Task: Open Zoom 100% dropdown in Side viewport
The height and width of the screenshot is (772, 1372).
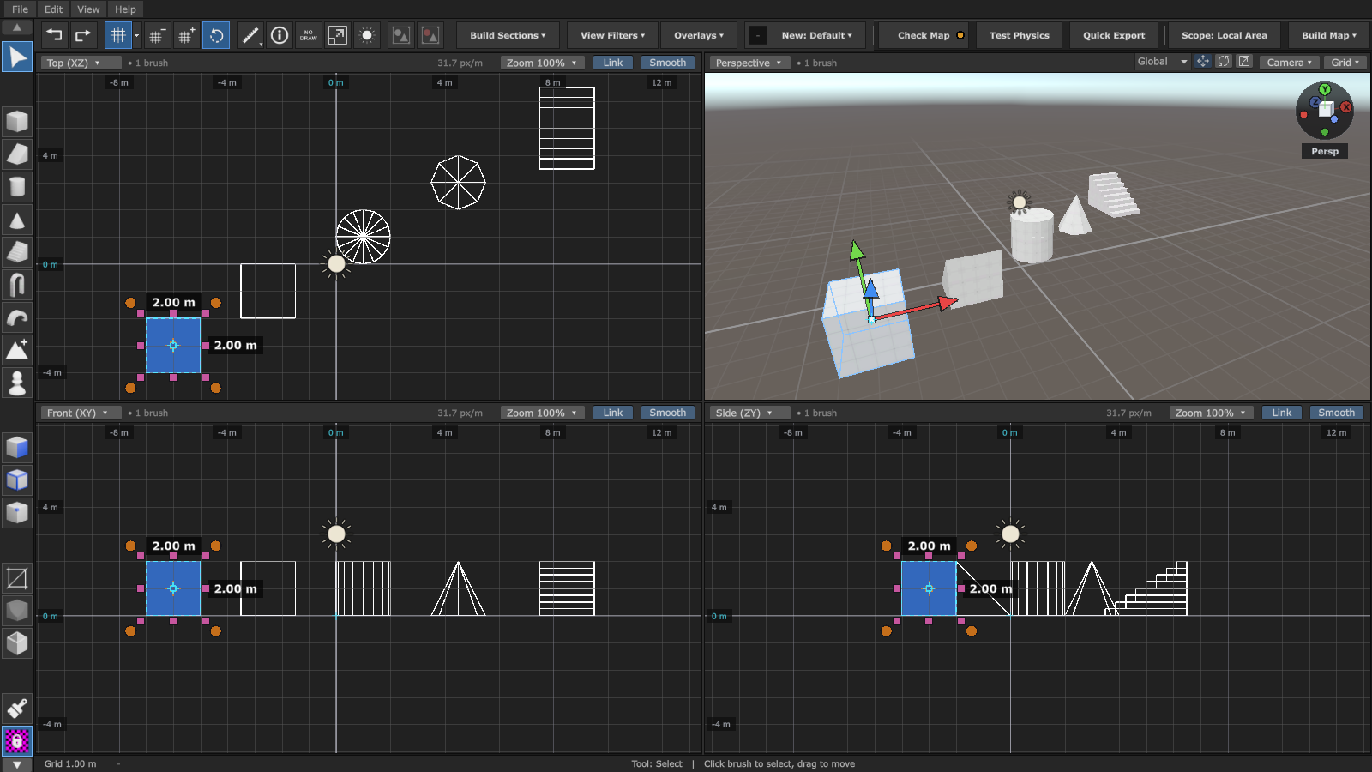Action: click(x=1211, y=413)
